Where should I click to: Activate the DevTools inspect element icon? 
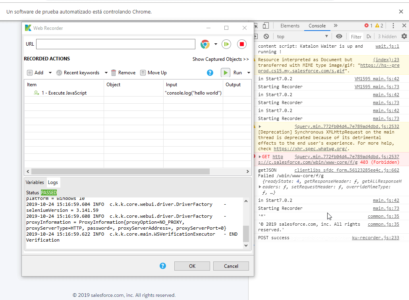pos(256,25)
